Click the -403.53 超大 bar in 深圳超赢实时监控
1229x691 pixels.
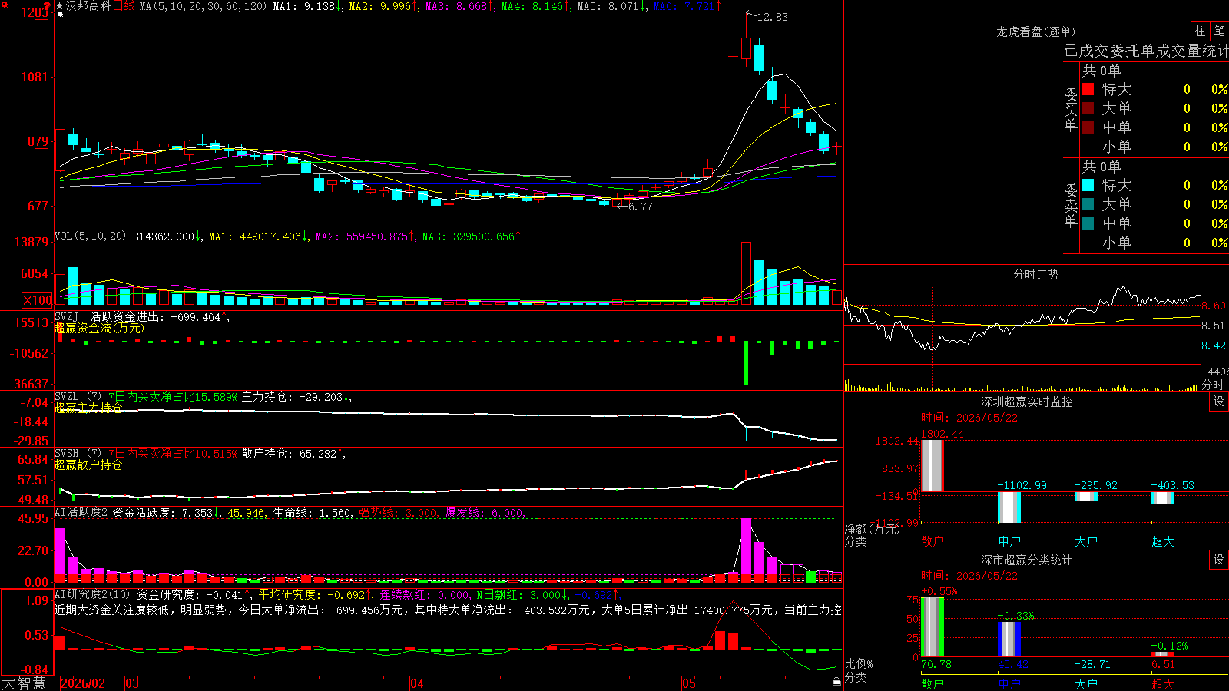click(x=1163, y=498)
